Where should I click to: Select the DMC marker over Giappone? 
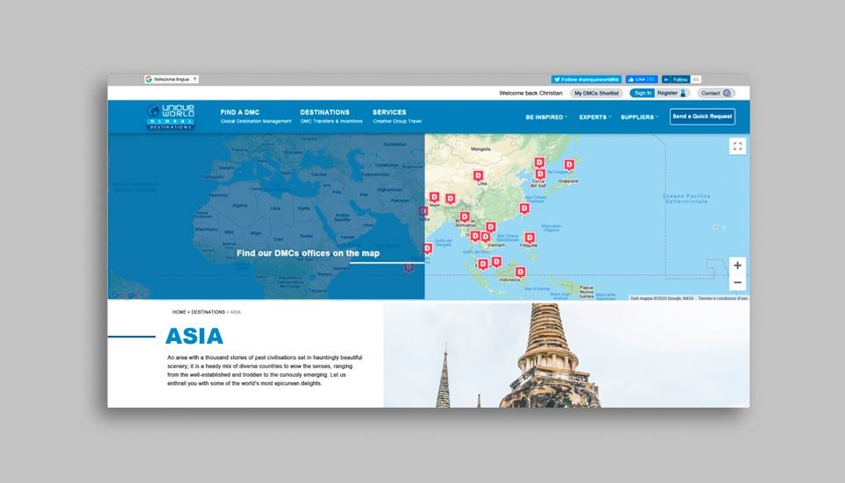click(569, 165)
